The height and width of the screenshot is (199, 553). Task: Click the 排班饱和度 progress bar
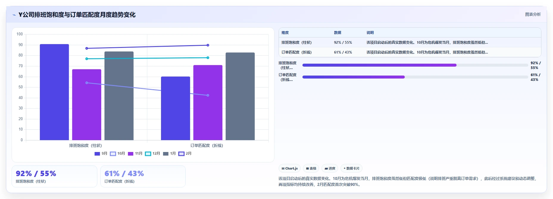point(415,65)
